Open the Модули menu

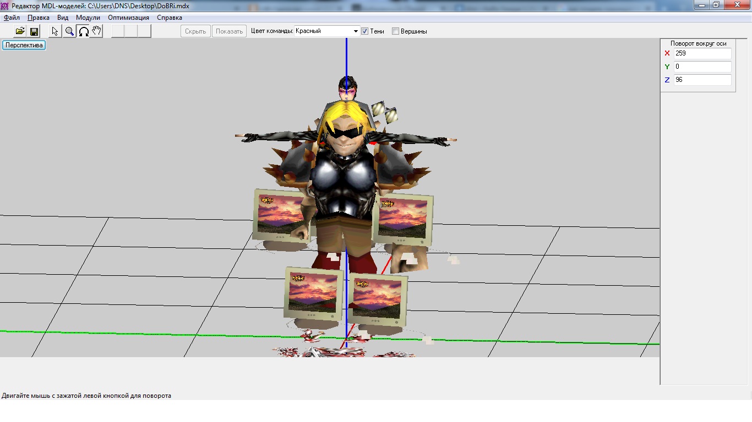[88, 18]
